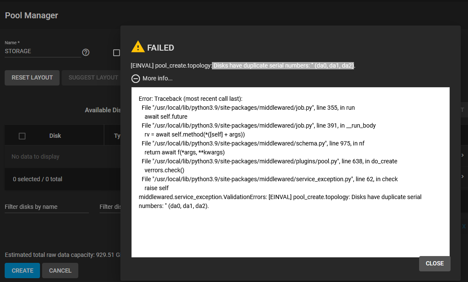Sort by the Disk column header

tap(55, 136)
